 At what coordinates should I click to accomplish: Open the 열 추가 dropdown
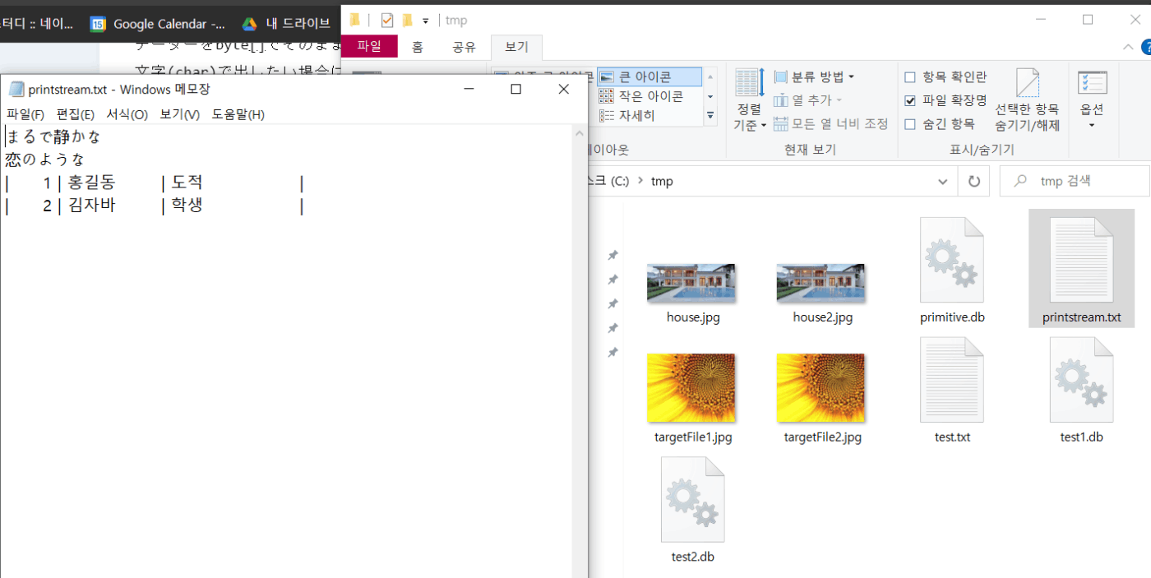click(x=808, y=100)
